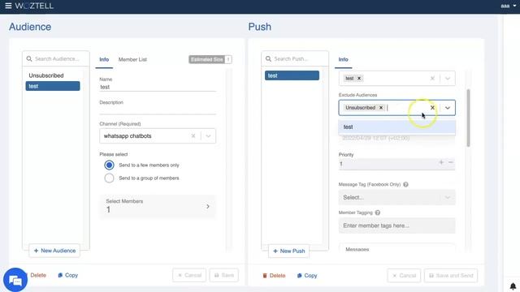Increase the Priority value with plus
Viewport: 520px width, 292px height.
pos(441,162)
